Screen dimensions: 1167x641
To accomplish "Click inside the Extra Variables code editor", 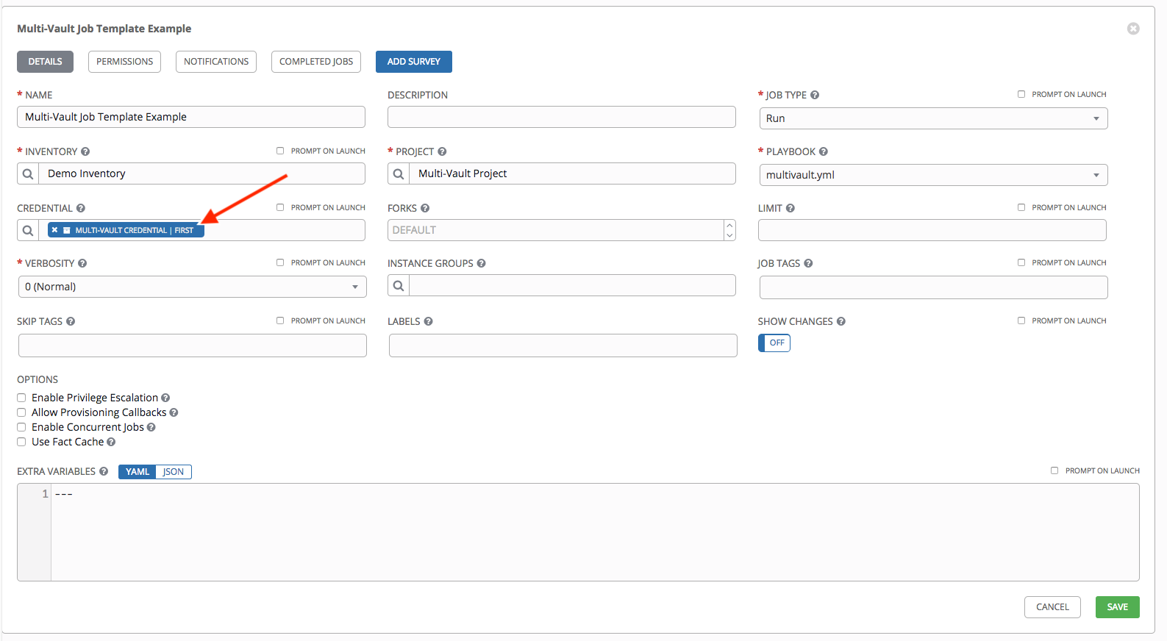I will [x=595, y=532].
